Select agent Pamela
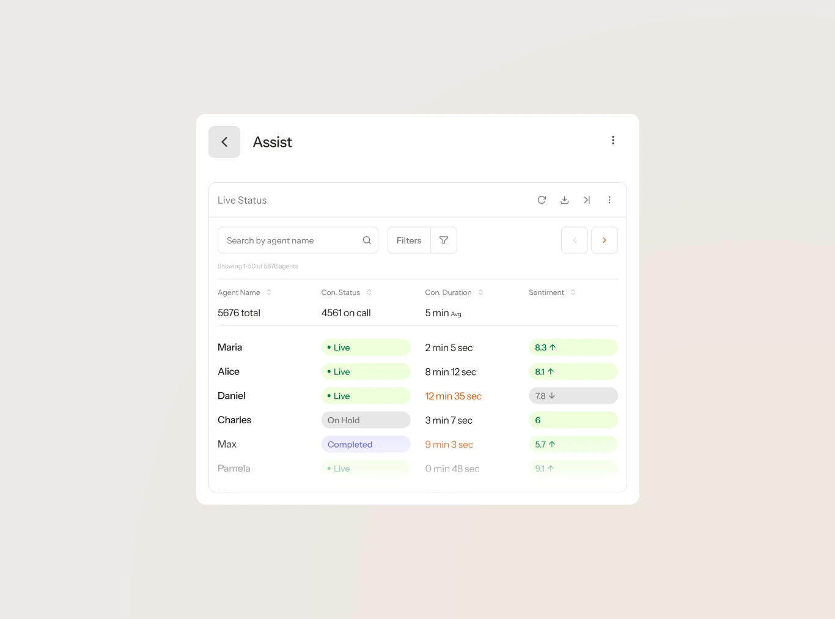The width and height of the screenshot is (835, 619). pos(234,469)
